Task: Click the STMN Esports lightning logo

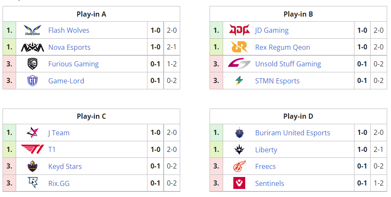Action: tap(239, 81)
